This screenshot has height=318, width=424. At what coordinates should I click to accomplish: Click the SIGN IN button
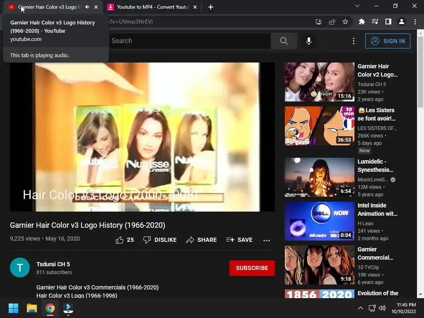[388, 41]
